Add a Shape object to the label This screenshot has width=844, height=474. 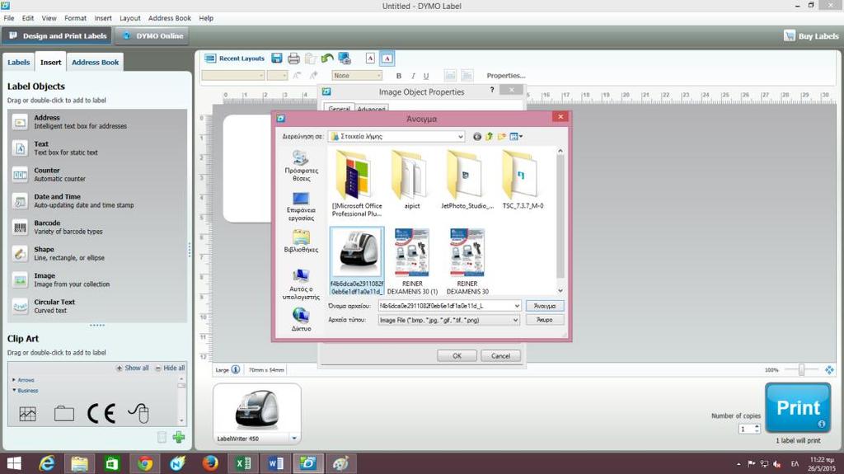click(x=97, y=254)
